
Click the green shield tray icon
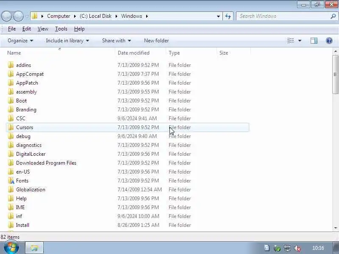point(277,248)
